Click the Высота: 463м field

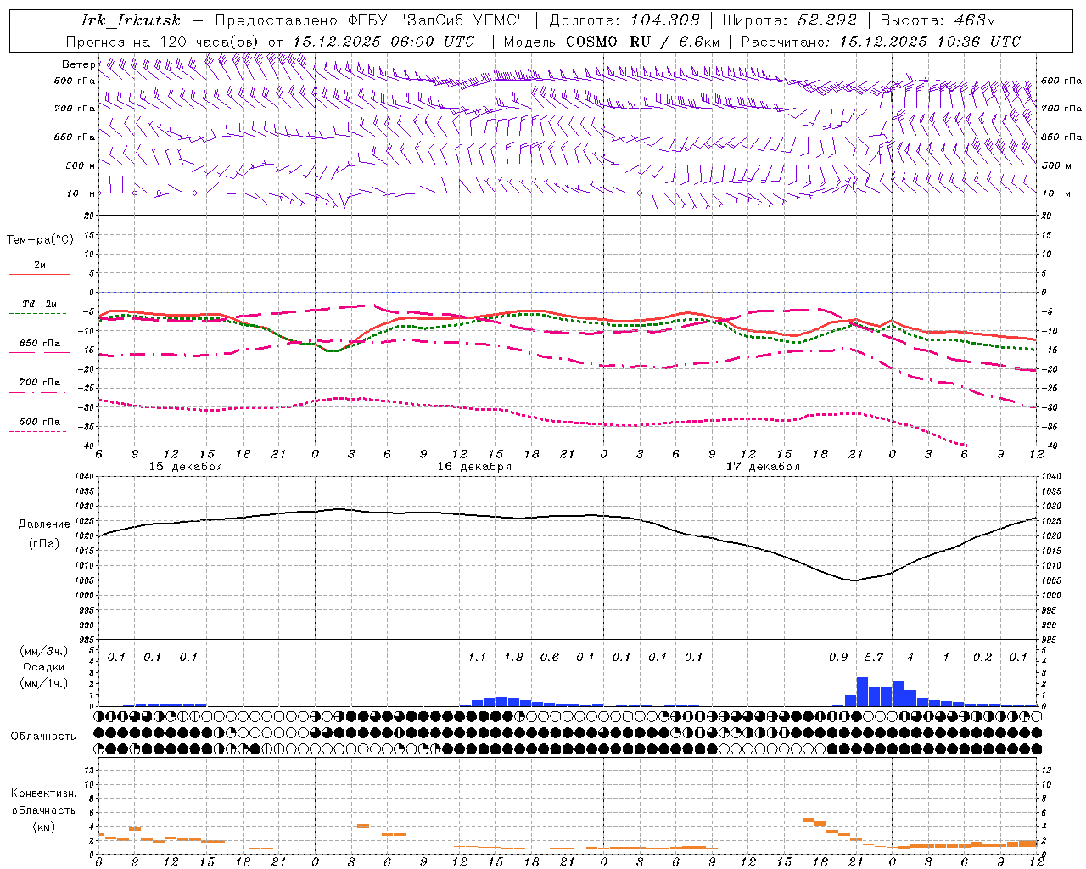pyautogui.click(x=938, y=20)
